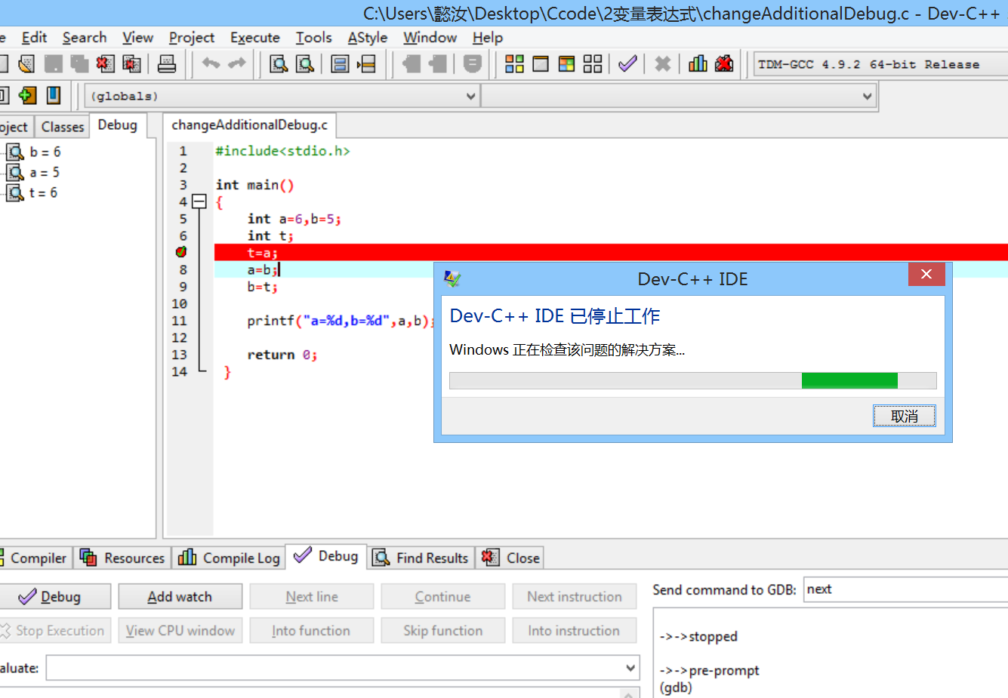This screenshot has height=698, width=1008.
Task: Click the Profile analysis bar chart icon
Action: coord(698,64)
